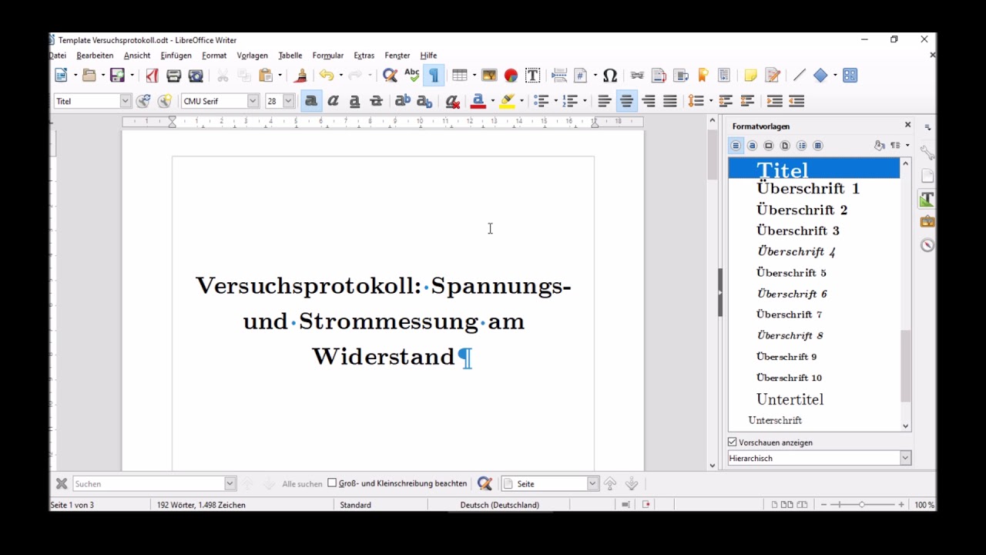986x555 pixels.
Task: Insert a comment (yellow note icon)
Action: point(750,76)
